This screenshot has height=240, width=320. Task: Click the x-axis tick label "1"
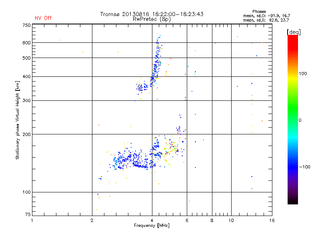(x=32, y=220)
